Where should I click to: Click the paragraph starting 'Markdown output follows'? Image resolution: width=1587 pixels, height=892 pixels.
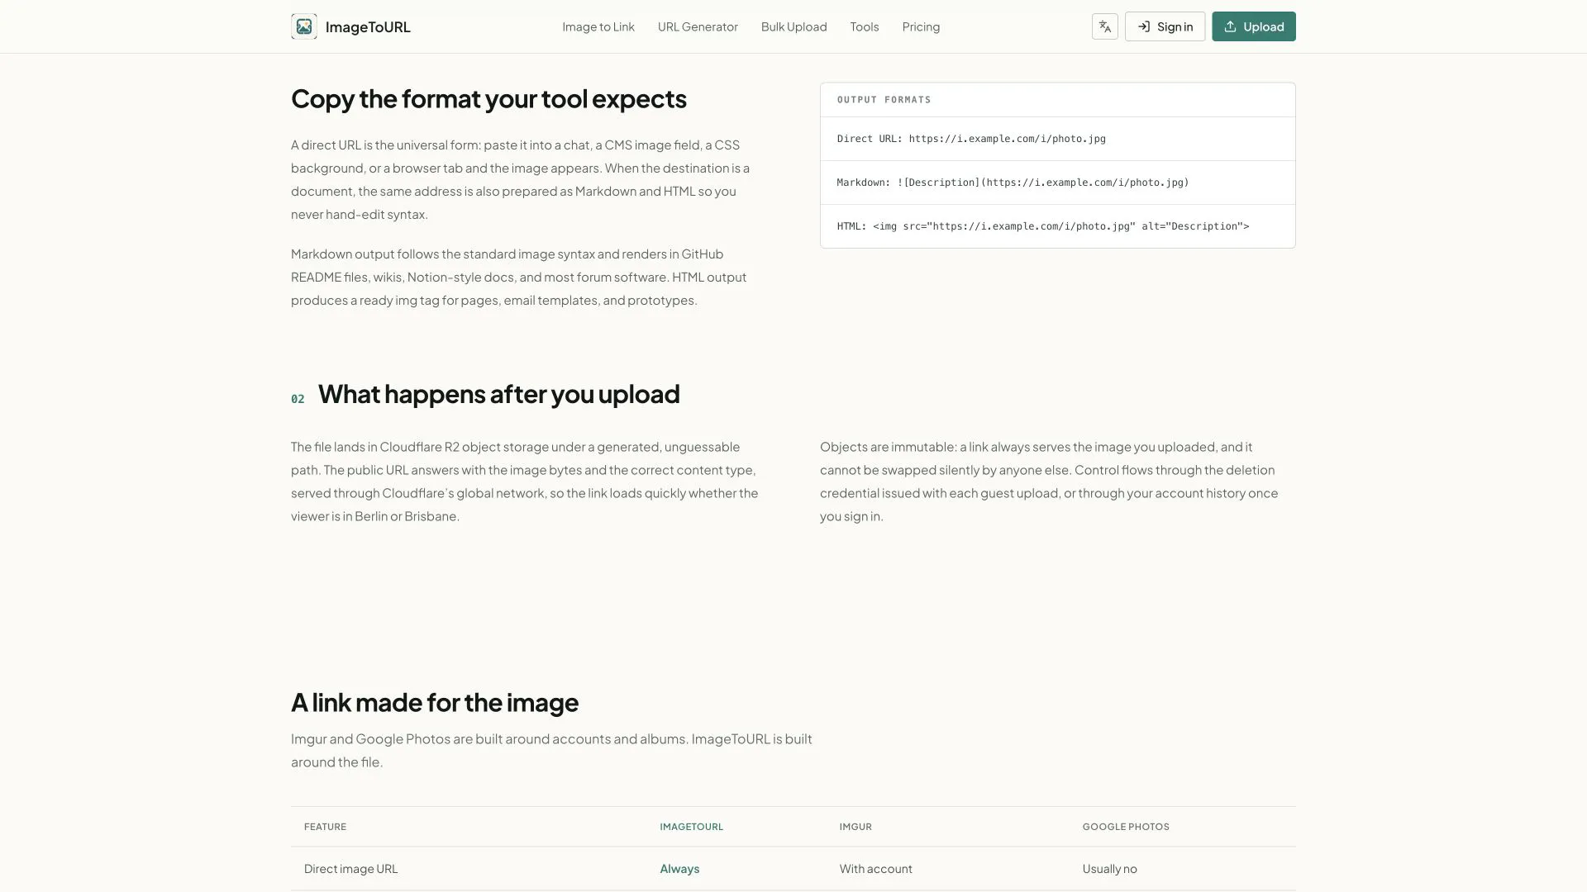(519, 277)
